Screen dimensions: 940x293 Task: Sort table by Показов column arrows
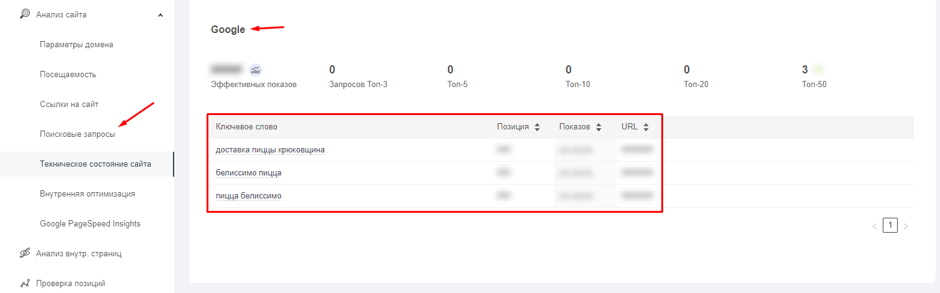pos(598,127)
